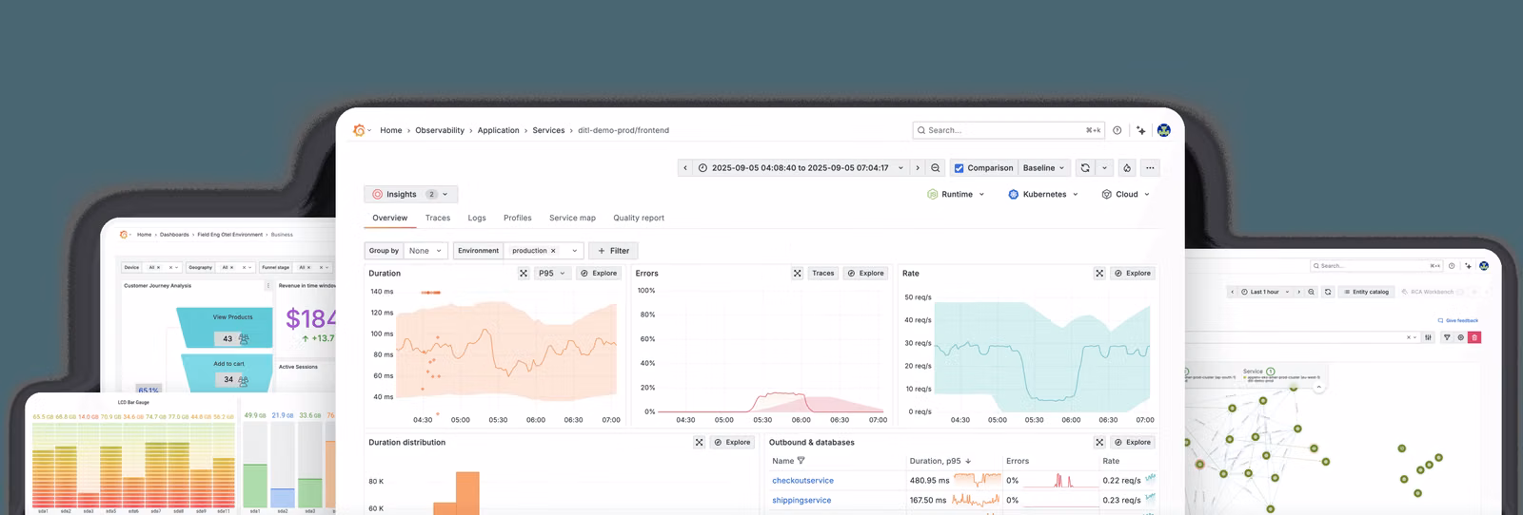1523x515 pixels.
Task: Click the red trash icon in right window
Action: click(1474, 337)
